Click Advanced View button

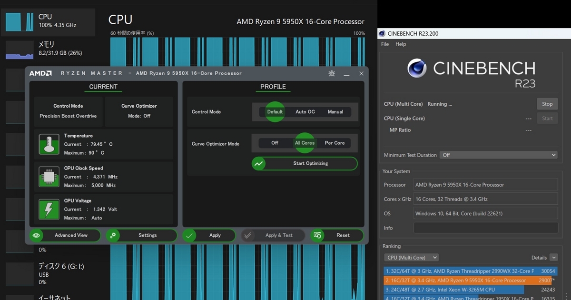tap(65, 235)
